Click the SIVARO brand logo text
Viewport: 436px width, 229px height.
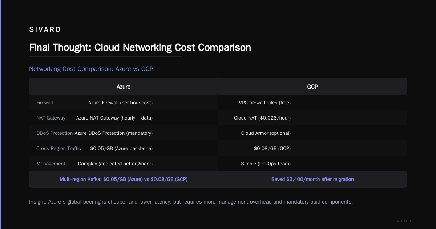click(45, 30)
